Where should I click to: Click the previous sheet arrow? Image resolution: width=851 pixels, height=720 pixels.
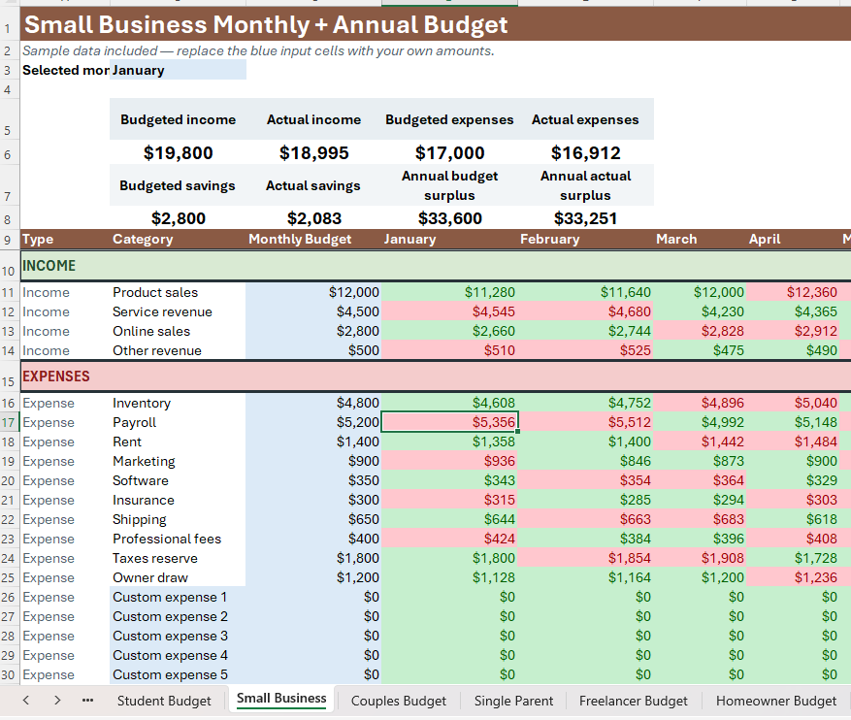(25, 700)
